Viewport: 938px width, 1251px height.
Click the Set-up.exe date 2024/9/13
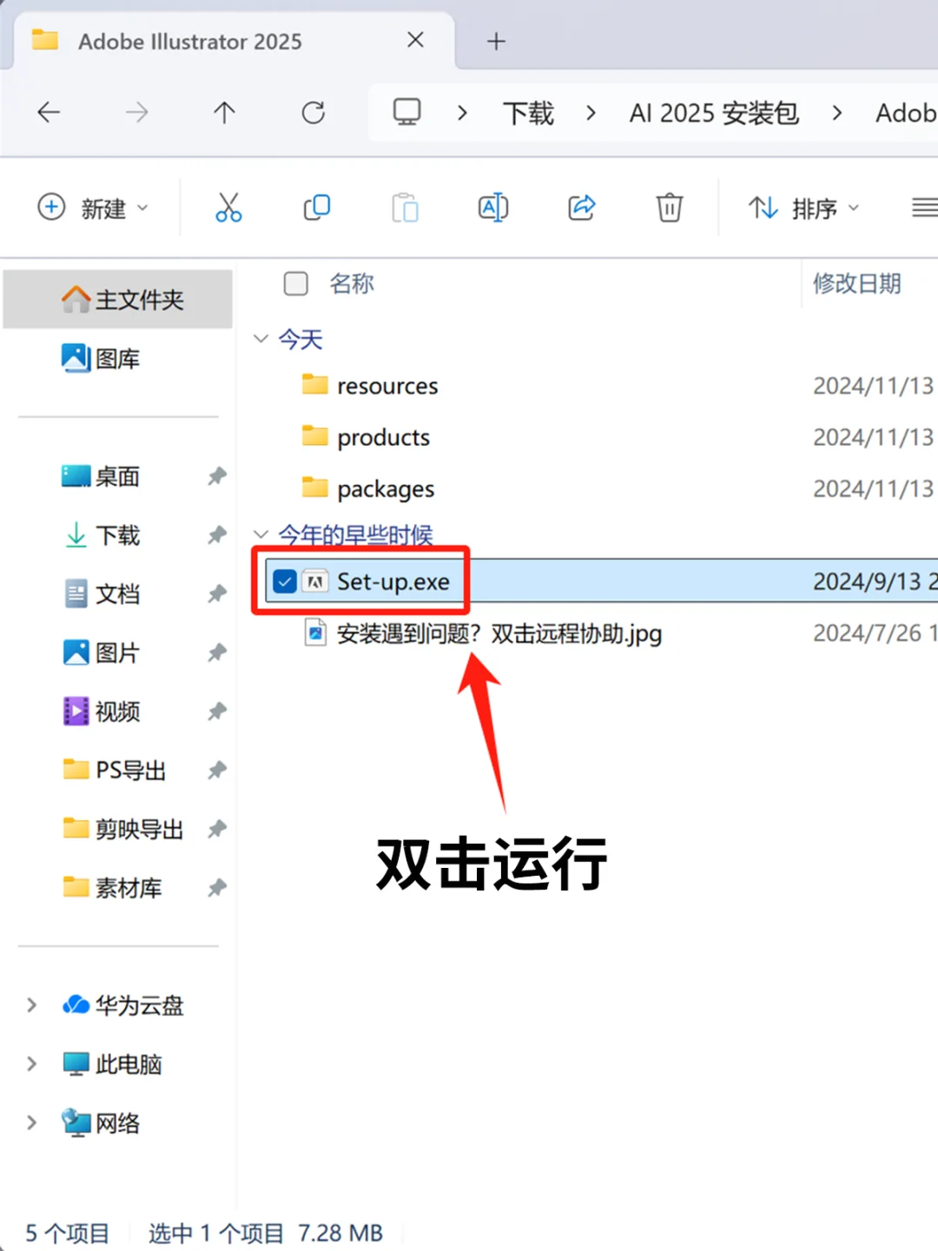pos(875,581)
